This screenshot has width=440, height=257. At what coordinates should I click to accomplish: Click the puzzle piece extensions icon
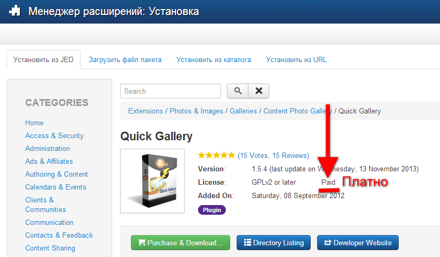tap(15, 11)
